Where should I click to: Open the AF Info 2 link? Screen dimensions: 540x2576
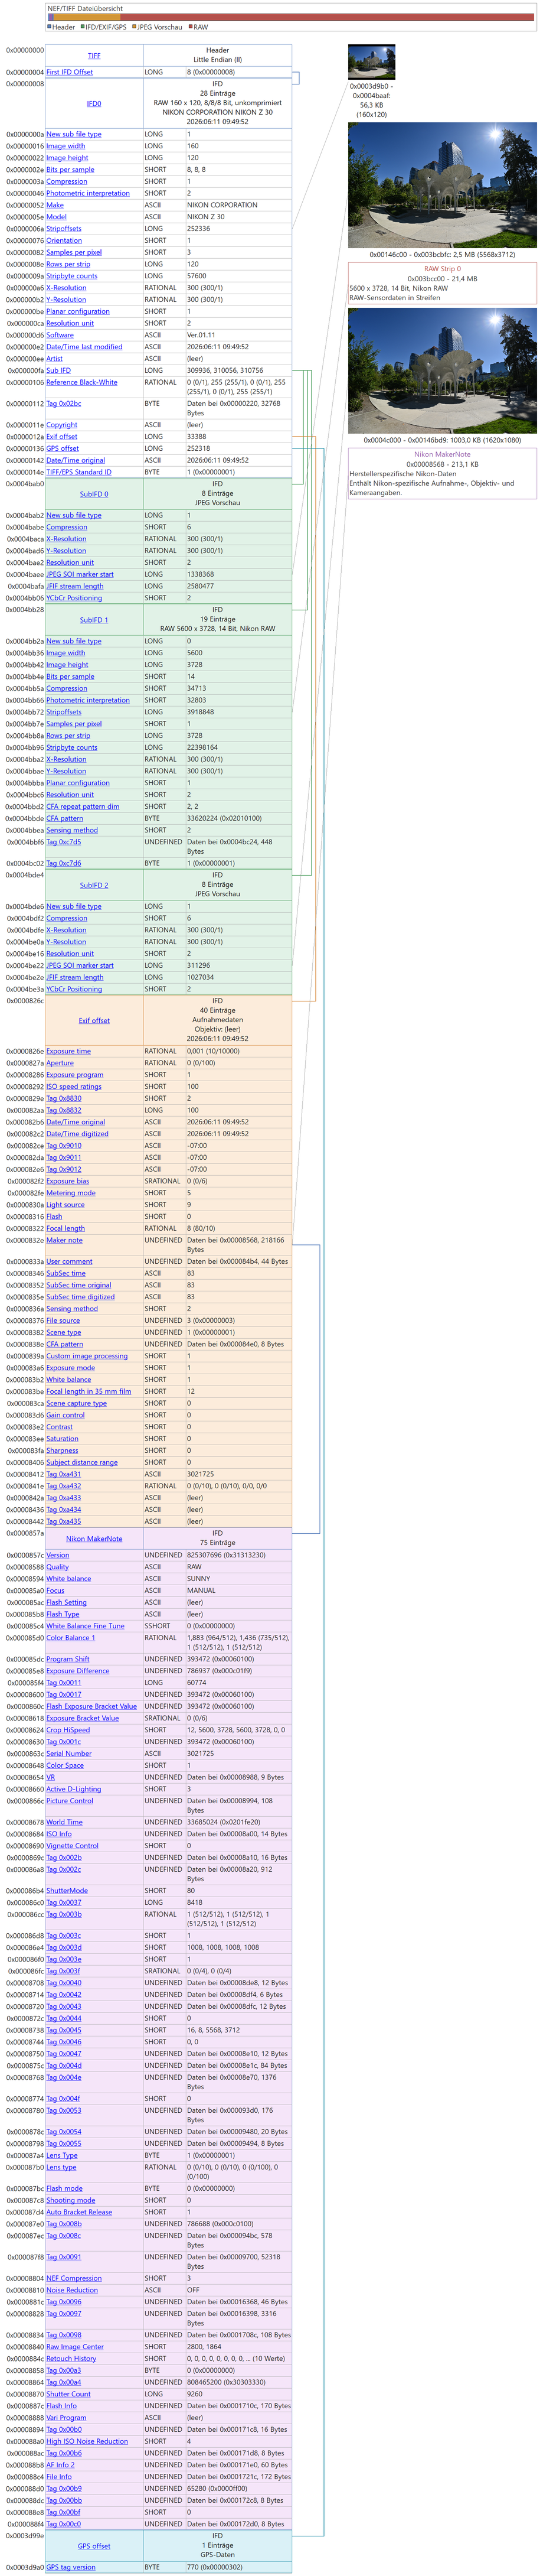pos(60,2465)
